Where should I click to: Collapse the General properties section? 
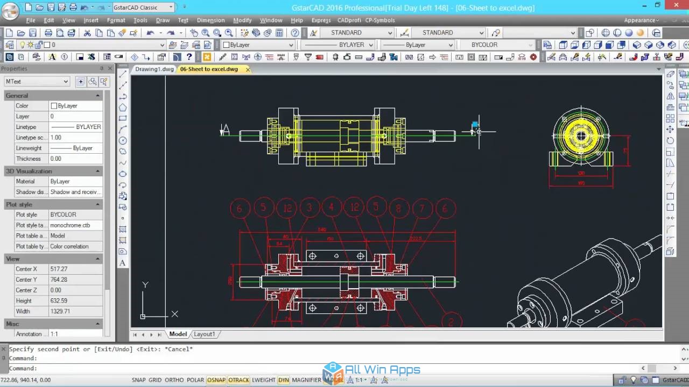(x=97, y=95)
